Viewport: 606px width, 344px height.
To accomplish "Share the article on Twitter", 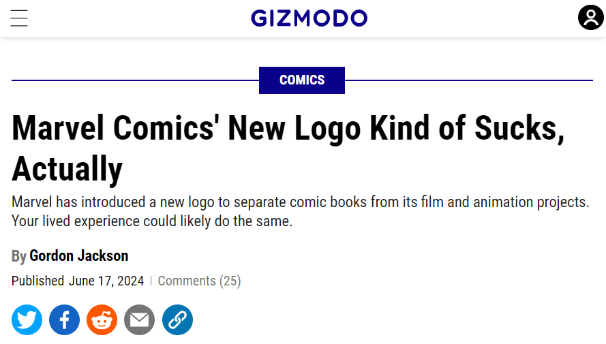I will click(27, 319).
